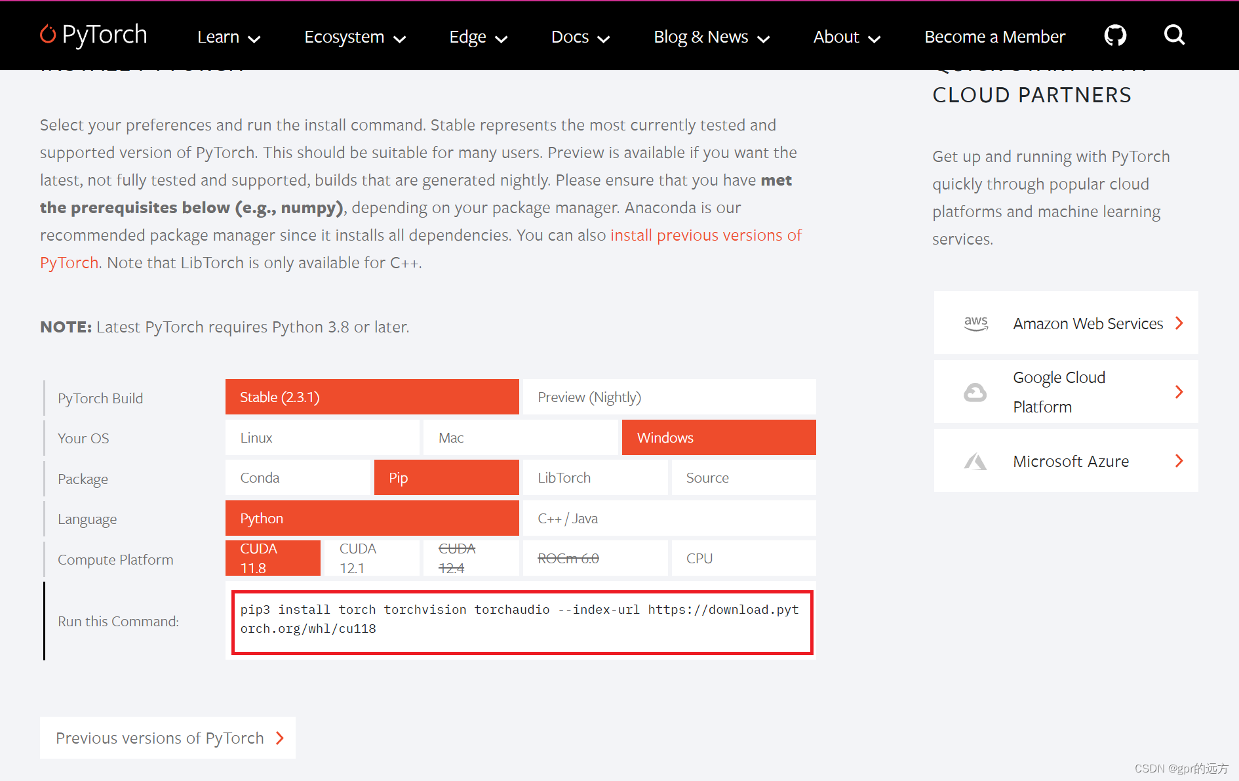Click the arrow beside Previous versions of PyTorch
The height and width of the screenshot is (781, 1239).
pyautogui.click(x=281, y=738)
